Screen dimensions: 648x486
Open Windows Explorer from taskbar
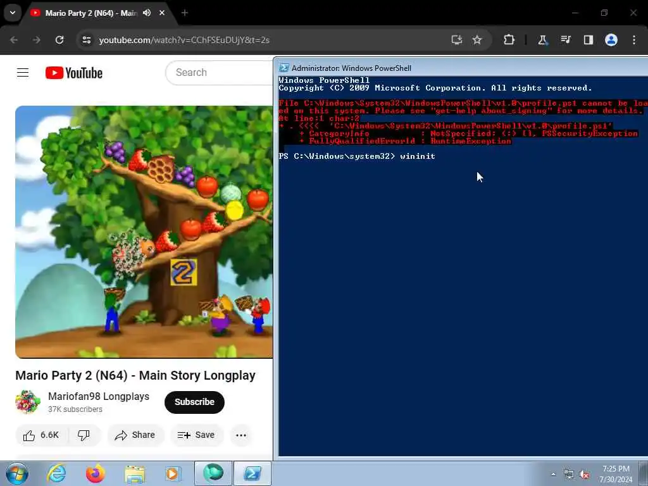[135, 474]
